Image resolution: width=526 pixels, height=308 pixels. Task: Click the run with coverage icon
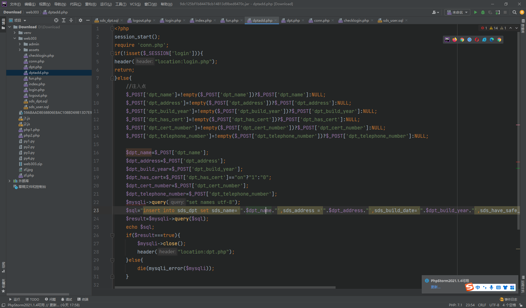[x=490, y=12]
